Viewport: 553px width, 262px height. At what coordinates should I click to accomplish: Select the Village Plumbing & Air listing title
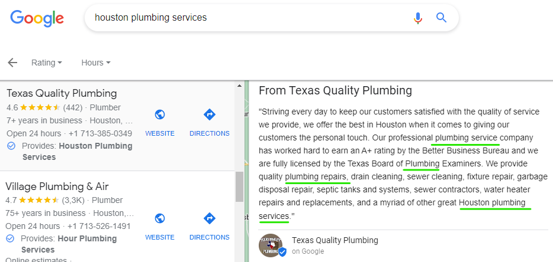coord(57,186)
